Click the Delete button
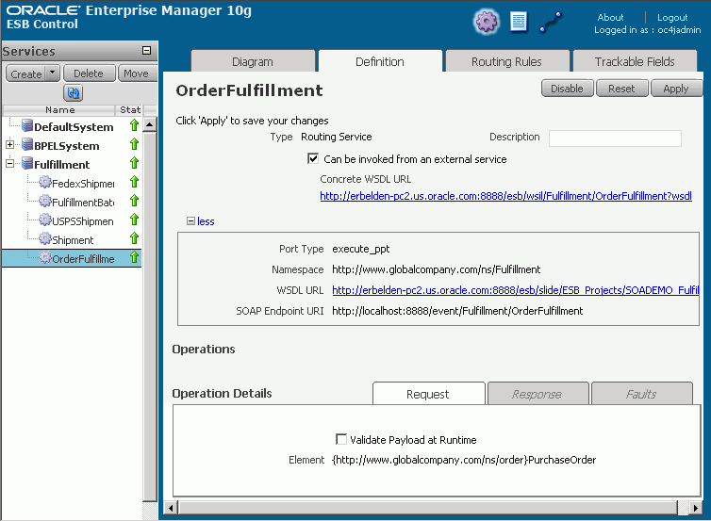711x521 pixels. (x=89, y=73)
